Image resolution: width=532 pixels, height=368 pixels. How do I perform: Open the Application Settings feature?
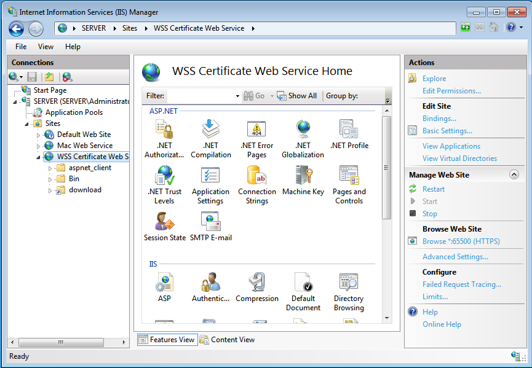210,185
